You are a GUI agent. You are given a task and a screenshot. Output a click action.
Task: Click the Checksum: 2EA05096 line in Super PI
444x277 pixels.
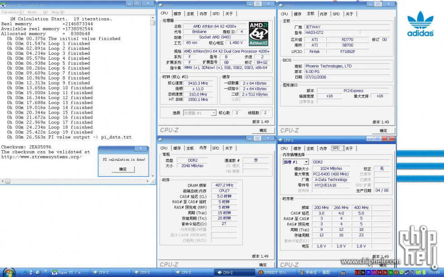26,147
